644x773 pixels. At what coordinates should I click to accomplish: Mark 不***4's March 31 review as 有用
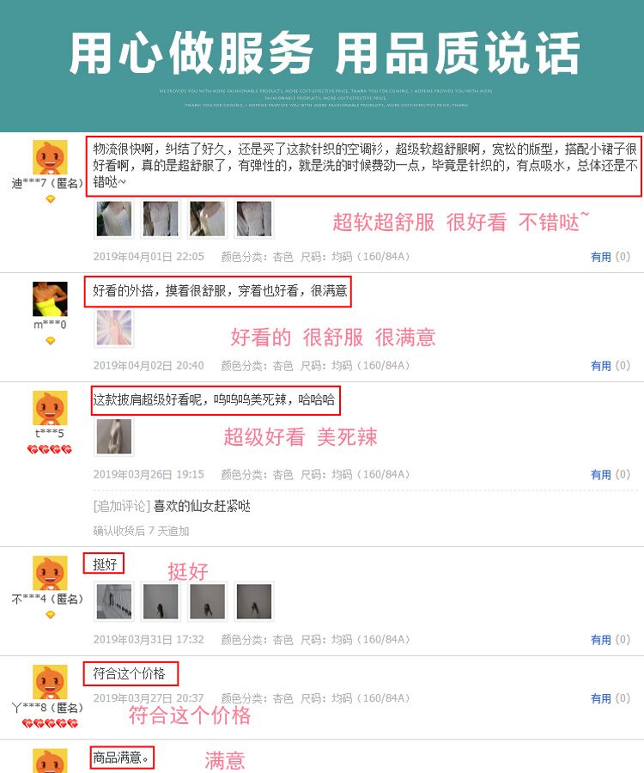(x=601, y=640)
